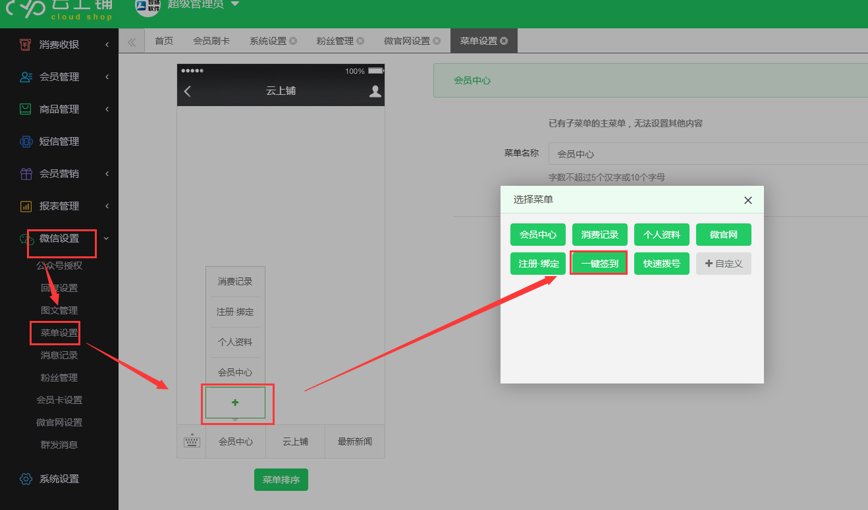Click the 报表管理 chart icon
The image size is (868, 510).
[26, 206]
